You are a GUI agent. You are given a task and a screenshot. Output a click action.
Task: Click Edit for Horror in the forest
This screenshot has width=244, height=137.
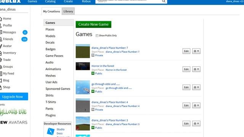186,69
